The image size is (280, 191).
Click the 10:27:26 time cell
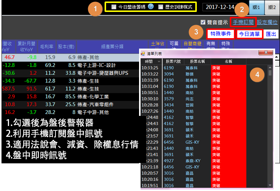pyautogui.click(x=150, y=111)
